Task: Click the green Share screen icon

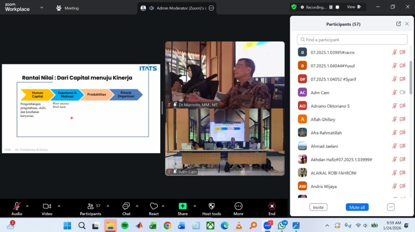Action: coord(182,206)
